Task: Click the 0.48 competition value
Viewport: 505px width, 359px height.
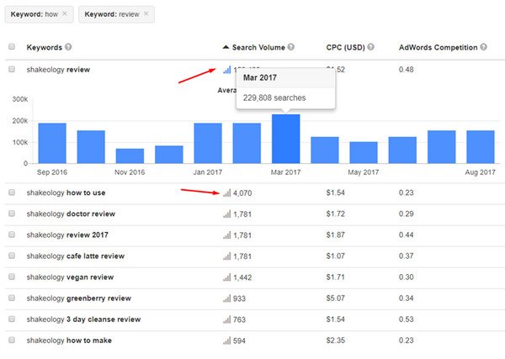Action: point(407,70)
